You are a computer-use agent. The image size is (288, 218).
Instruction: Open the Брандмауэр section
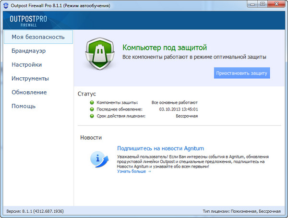29,51
